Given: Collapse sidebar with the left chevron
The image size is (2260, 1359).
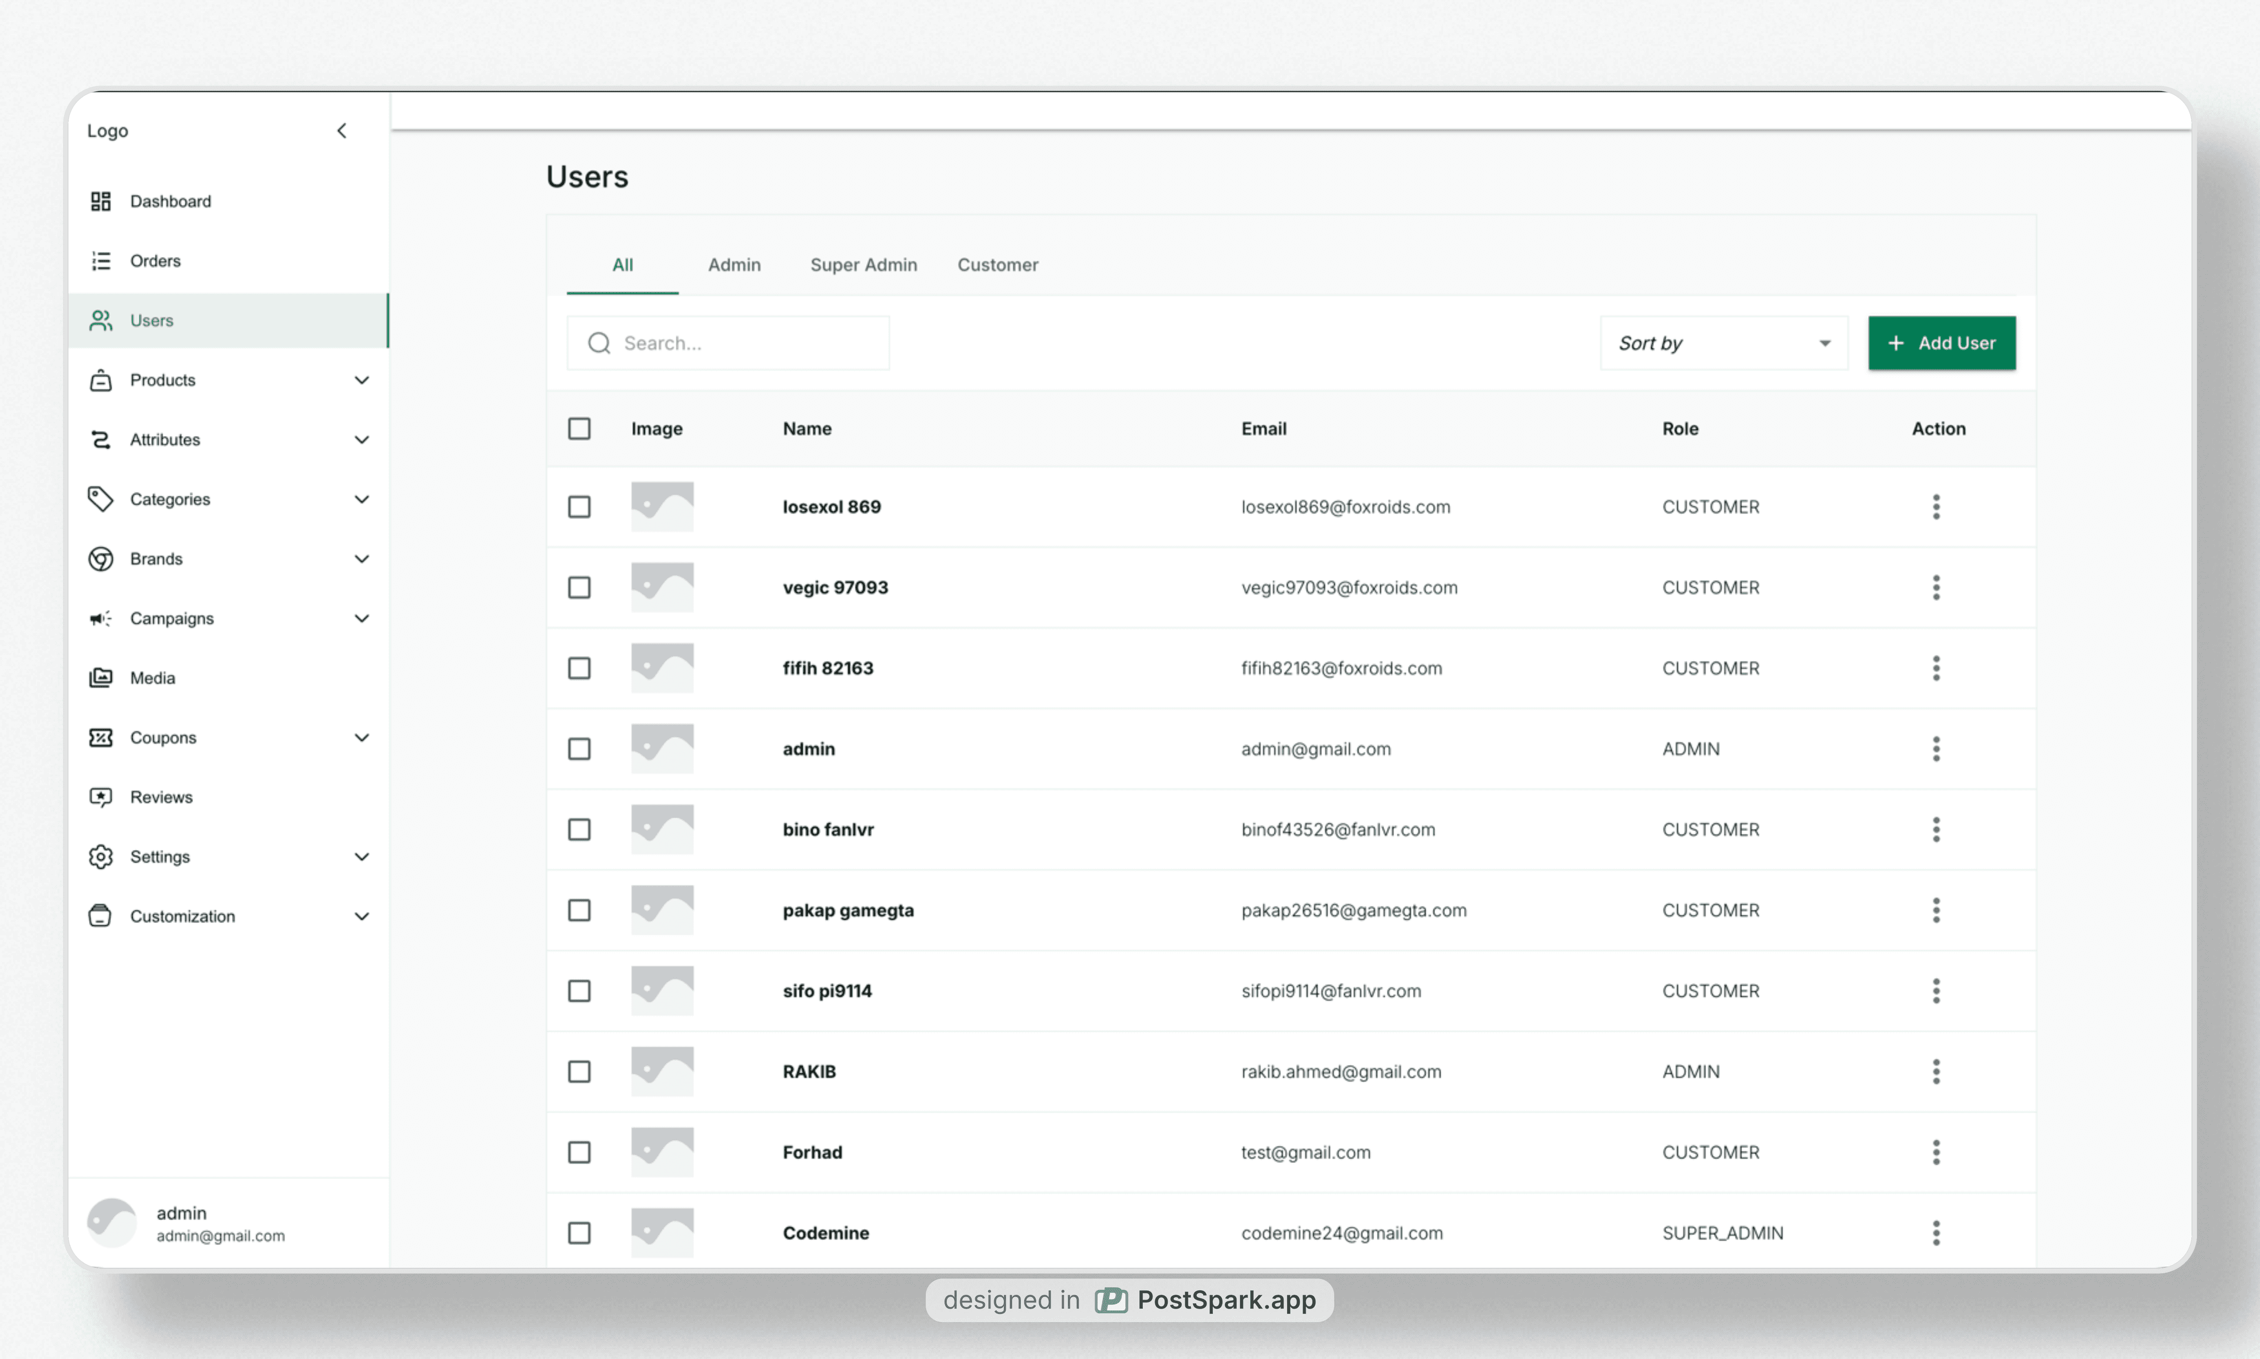Looking at the screenshot, I should pos(342,131).
